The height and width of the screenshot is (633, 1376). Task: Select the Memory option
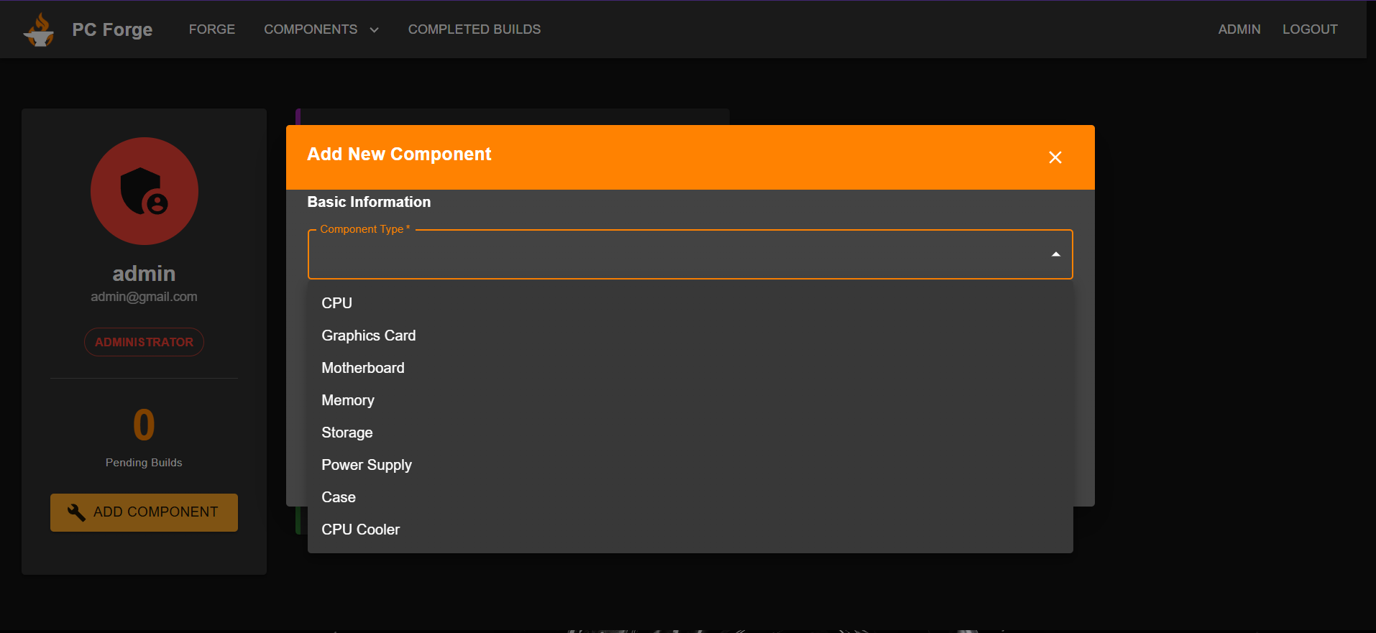coord(347,400)
